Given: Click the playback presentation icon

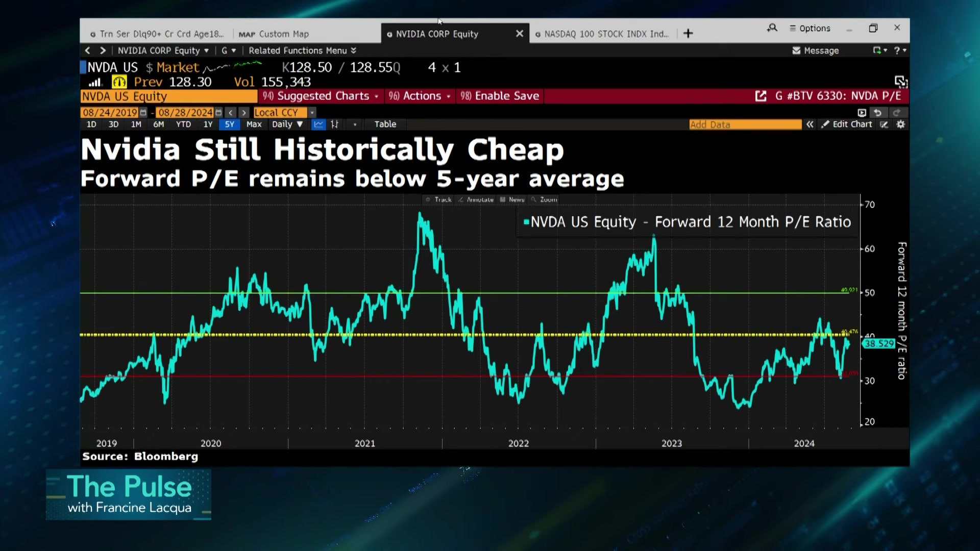Looking at the screenshot, I should click(862, 113).
